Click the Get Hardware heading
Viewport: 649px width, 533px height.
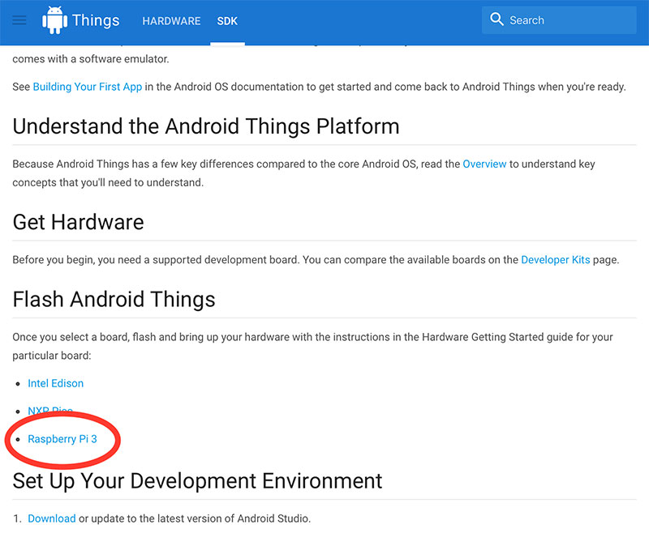coord(78,222)
